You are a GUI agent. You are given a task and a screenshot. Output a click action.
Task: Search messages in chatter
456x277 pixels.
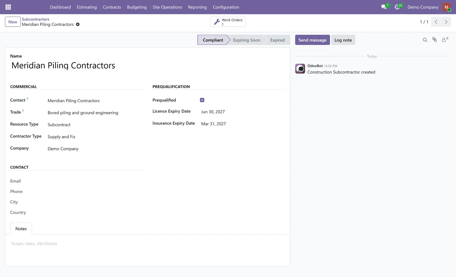pyautogui.click(x=425, y=40)
